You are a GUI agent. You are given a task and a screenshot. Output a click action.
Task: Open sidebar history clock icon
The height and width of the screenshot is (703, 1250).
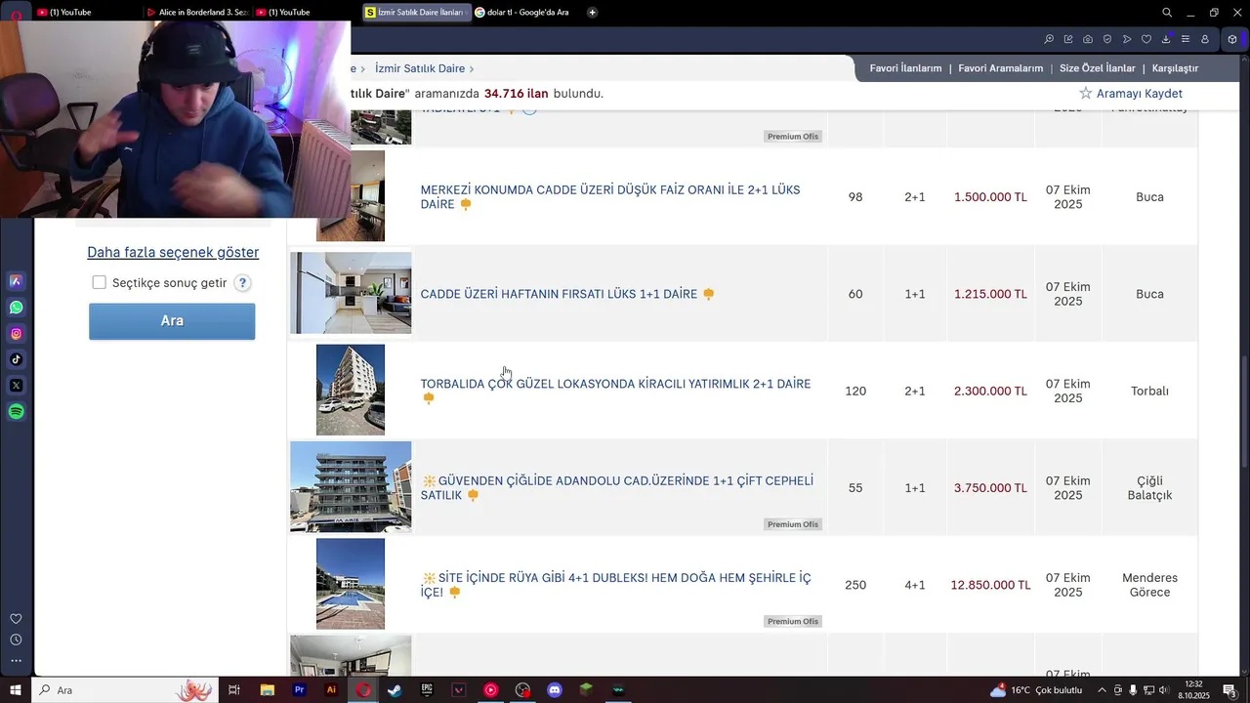pos(16,640)
